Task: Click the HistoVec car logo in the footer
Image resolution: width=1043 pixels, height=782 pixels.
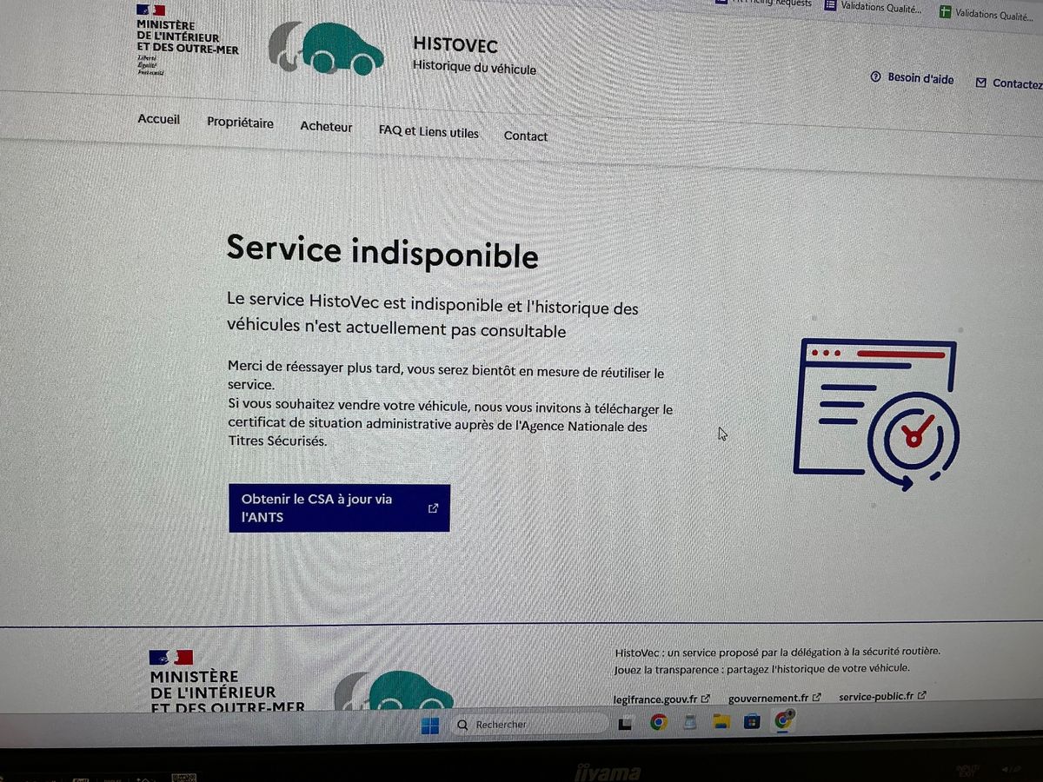Action: click(395, 692)
